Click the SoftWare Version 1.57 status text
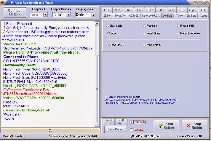This screenshot has height=141, width=211. 73,136
